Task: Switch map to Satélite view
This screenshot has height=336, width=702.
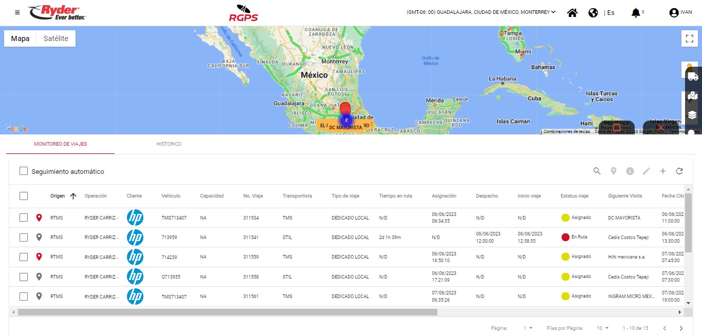Action: (56, 38)
